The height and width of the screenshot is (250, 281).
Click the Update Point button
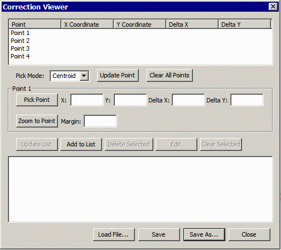118,75
